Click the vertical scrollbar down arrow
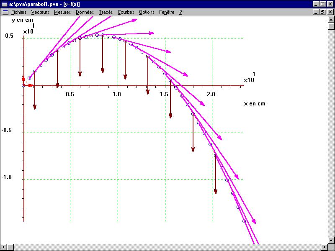This screenshot has height=251, width=335. pos(331,240)
